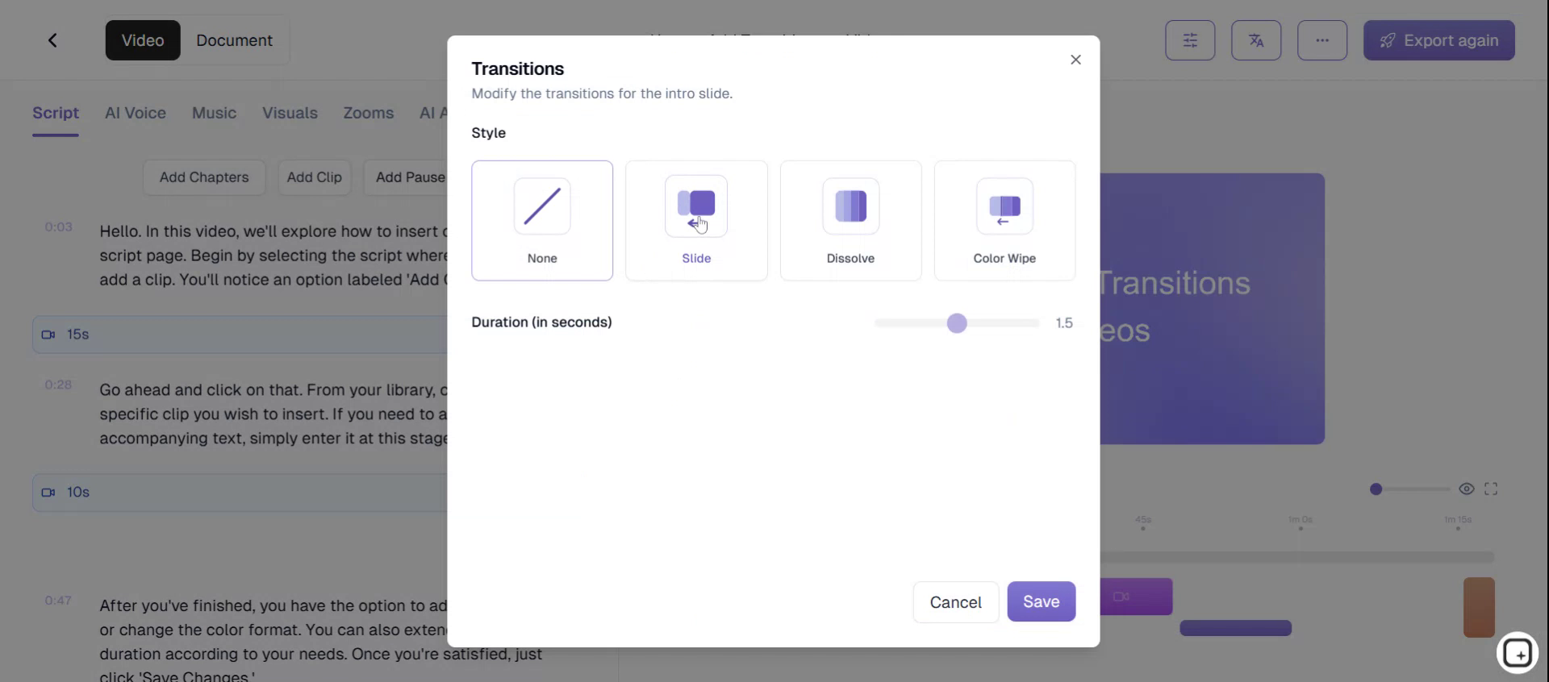Open the Visuals tab

(290, 113)
